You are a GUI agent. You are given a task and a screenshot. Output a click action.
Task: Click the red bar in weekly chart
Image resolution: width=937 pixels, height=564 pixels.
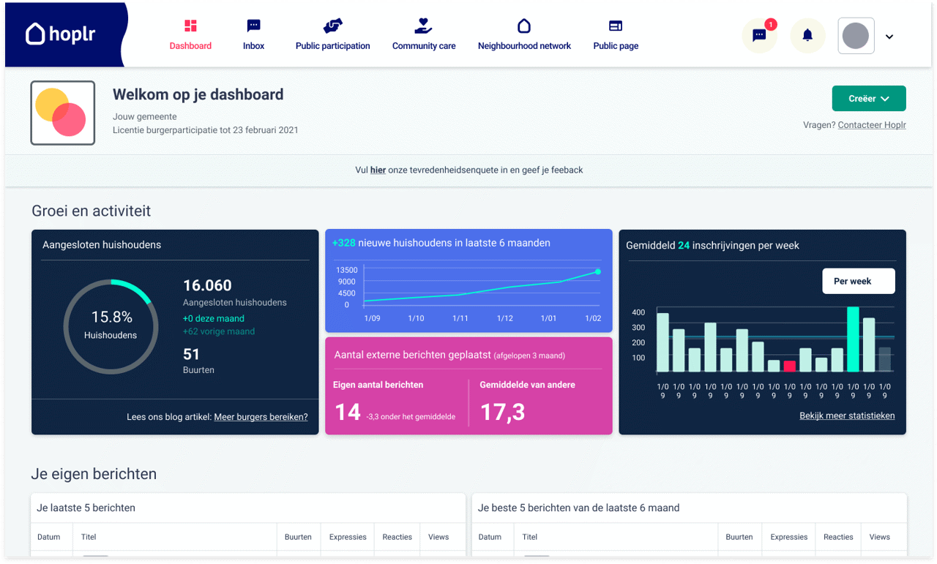click(790, 366)
